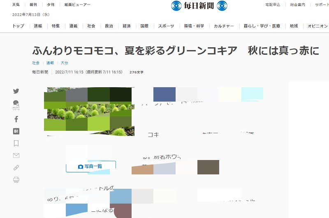Screen dimensions: 329x218
Task: Select スポーツ menu item
Action: click(166, 26)
